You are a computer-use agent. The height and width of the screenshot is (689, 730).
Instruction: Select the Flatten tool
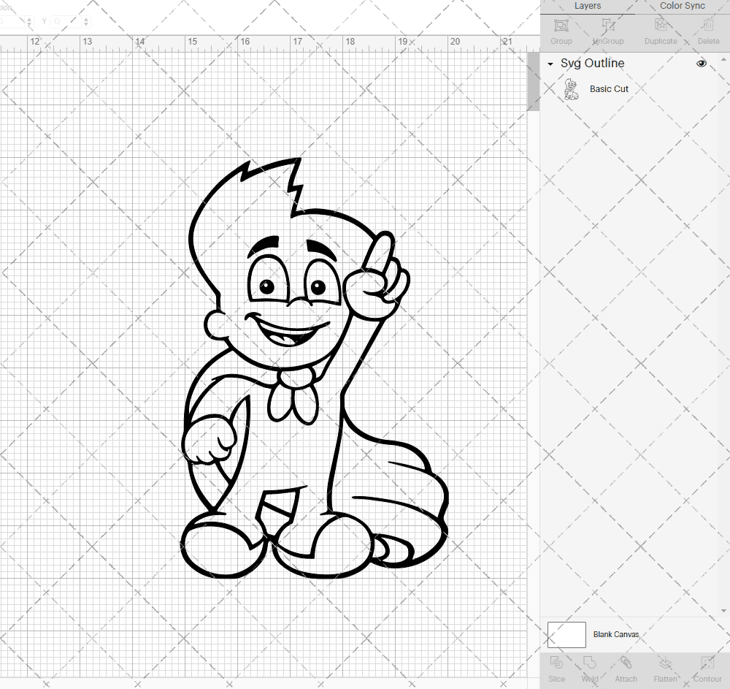pos(665,669)
